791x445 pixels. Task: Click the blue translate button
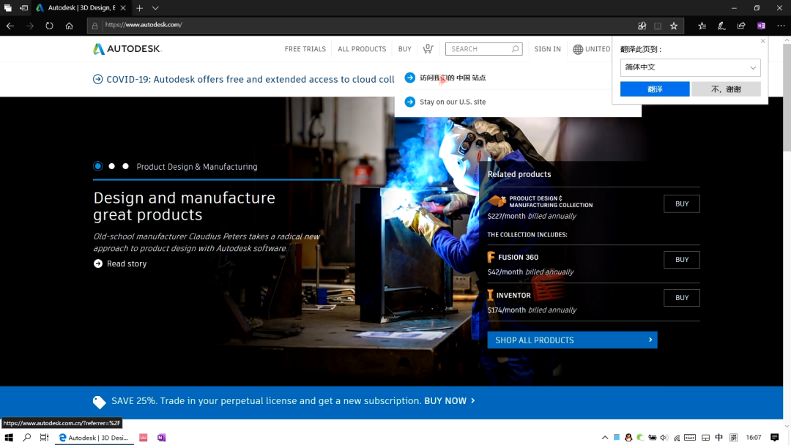tap(655, 89)
